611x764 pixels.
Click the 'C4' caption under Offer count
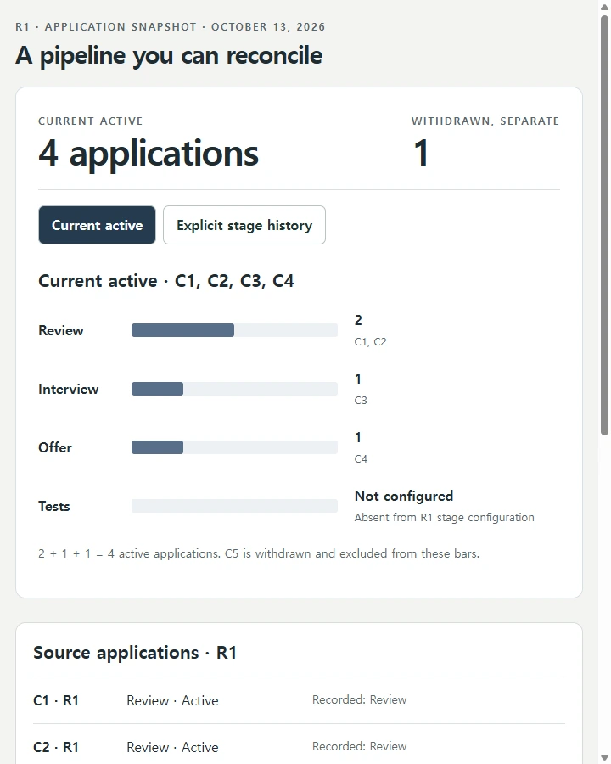pyautogui.click(x=361, y=459)
